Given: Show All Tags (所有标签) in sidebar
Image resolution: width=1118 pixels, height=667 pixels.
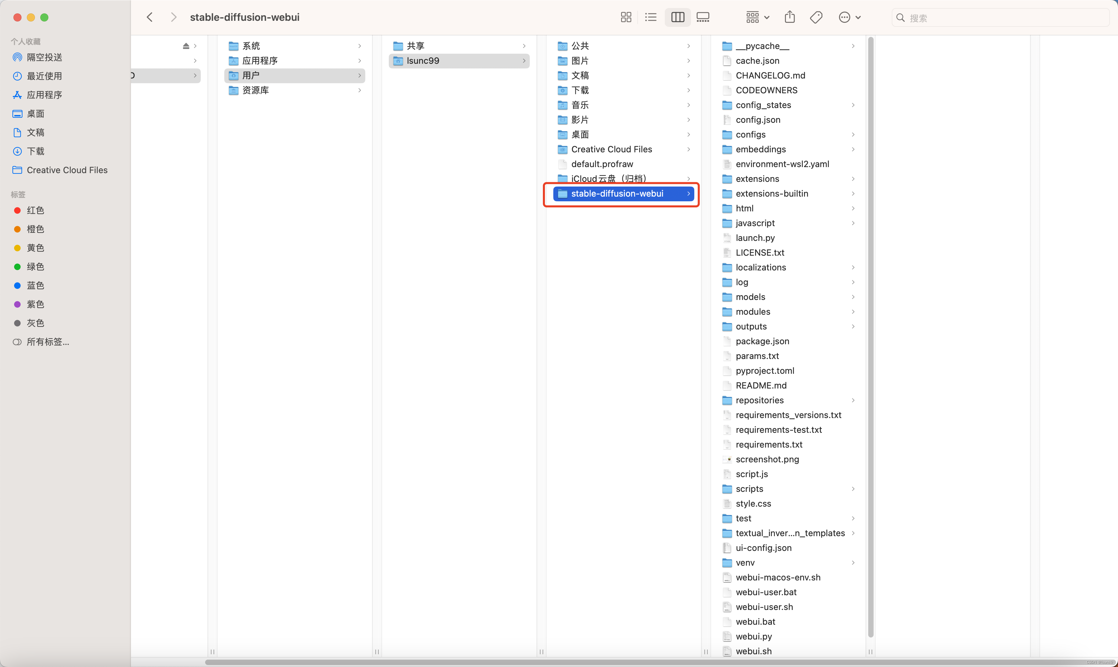Looking at the screenshot, I should [48, 342].
